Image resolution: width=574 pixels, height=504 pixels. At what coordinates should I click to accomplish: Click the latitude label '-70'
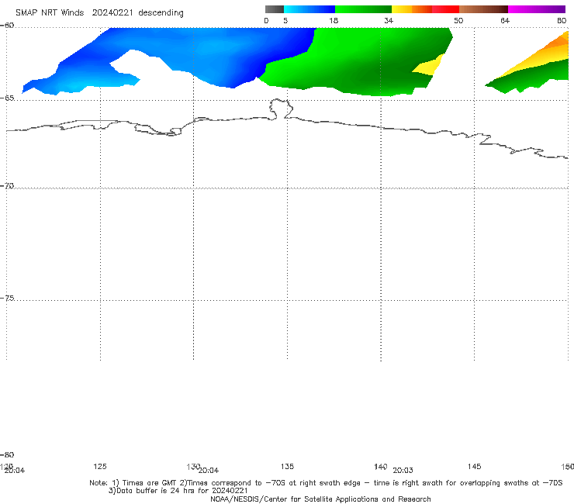[7, 186]
